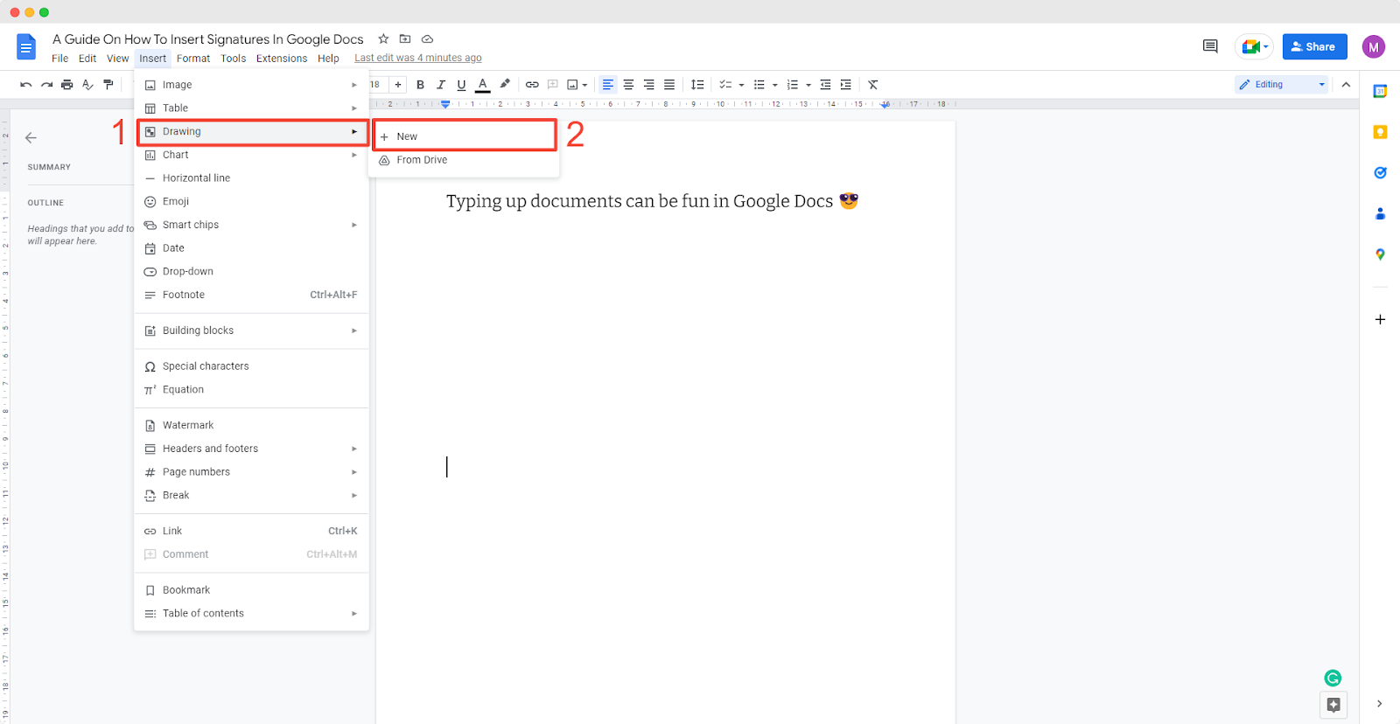This screenshot has height=724, width=1400.
Task: Open Google Tasks side panel
Action: (x=1380, y=172)
